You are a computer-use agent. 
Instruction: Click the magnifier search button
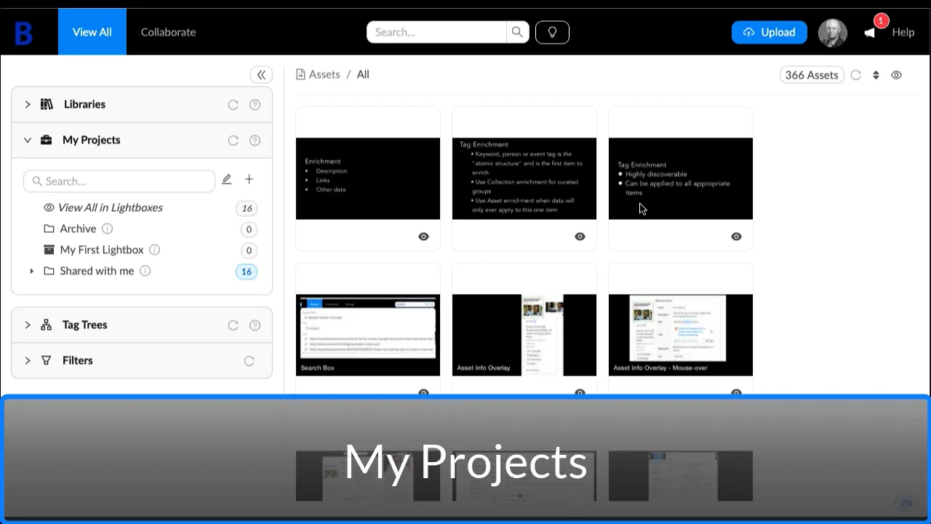[517, 32]
